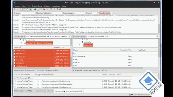Click the remote bin folder icon
This screenshot has width=173, height=97.
click(74, 59)
